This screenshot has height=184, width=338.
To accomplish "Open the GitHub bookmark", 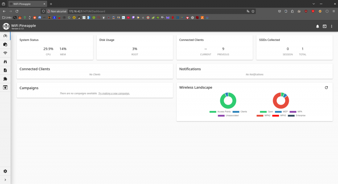I will click(103, 18).
